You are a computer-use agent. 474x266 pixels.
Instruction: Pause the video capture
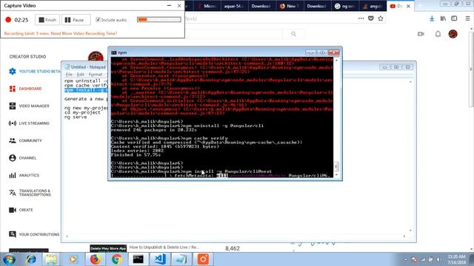pyautogui.click(x=76, y=20)
